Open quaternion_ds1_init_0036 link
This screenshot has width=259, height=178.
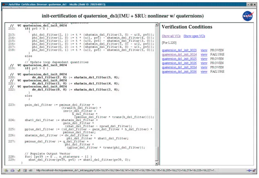179,72
